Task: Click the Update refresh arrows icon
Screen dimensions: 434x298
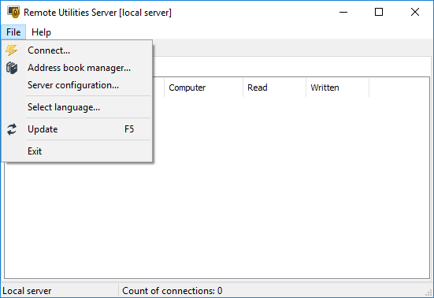Action: pos(12,129)
